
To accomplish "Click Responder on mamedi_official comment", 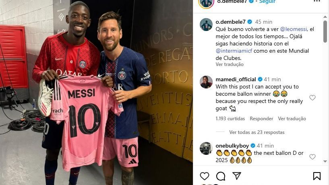I will 261,119.
